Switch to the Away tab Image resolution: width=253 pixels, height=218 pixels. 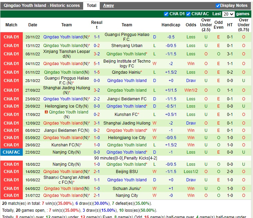click(x=108, y=6)
